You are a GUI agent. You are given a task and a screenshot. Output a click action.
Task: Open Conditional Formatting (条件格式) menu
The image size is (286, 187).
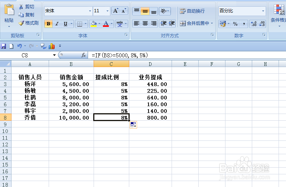click(278, 16)
